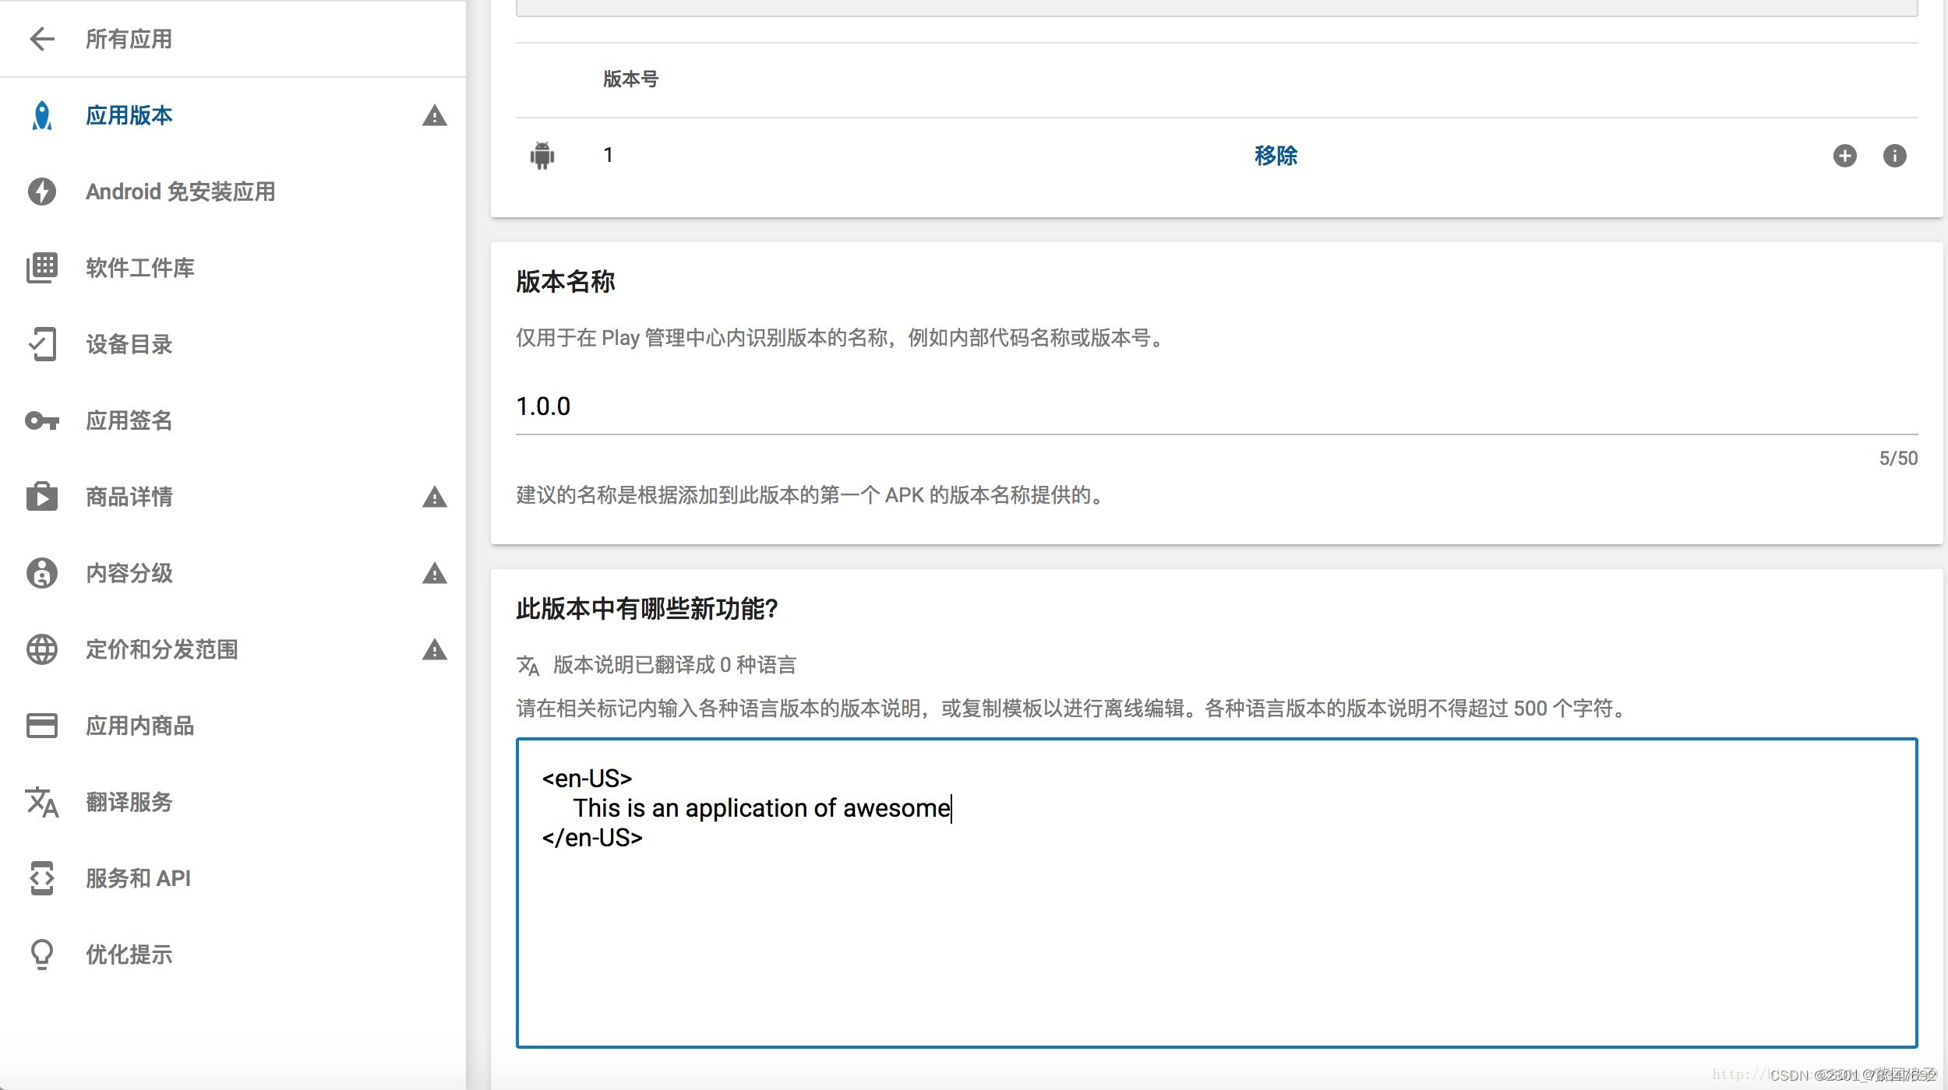
Task: Click the library icon for 软件工件库
Action: coord(42,268)
